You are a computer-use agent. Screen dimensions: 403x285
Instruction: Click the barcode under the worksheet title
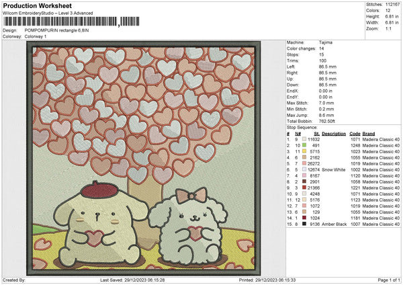click(71, 22)
